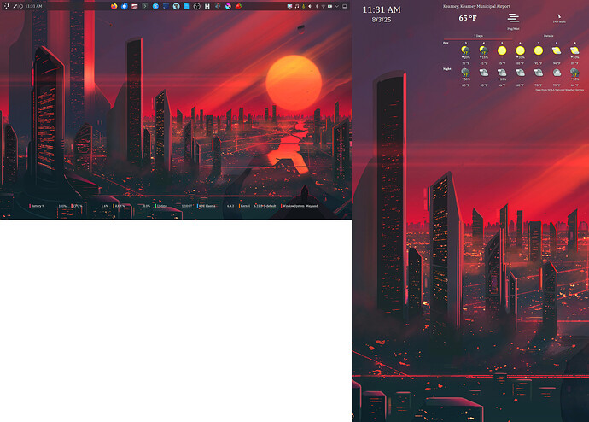This screenshot has width=589, height=422.
Task: Click the CPU % system monitor reading
Action: point(77,206)
